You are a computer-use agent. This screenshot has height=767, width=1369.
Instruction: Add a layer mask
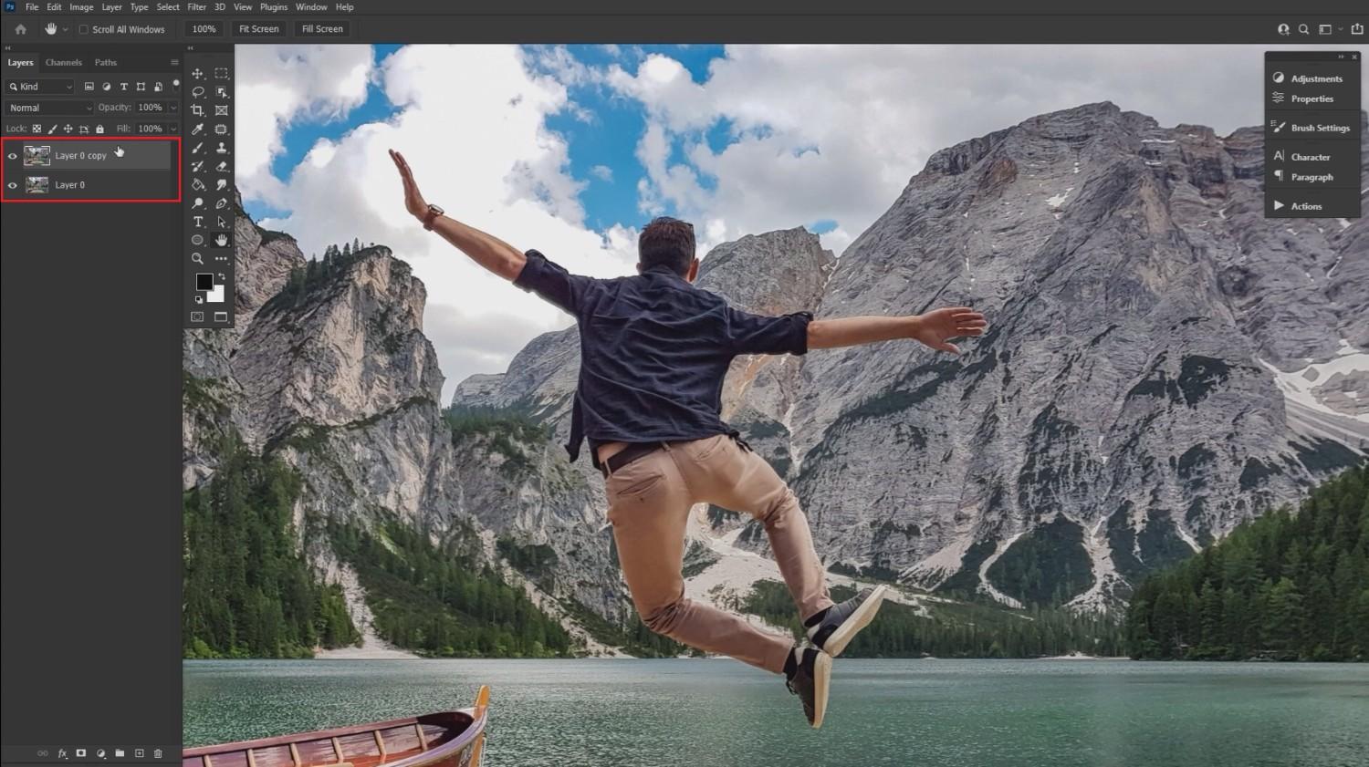[81, 753]
